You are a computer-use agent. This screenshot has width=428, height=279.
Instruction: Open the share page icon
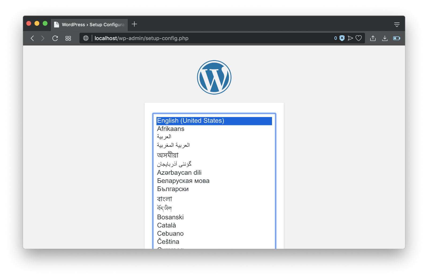click(x=373, y=38)
